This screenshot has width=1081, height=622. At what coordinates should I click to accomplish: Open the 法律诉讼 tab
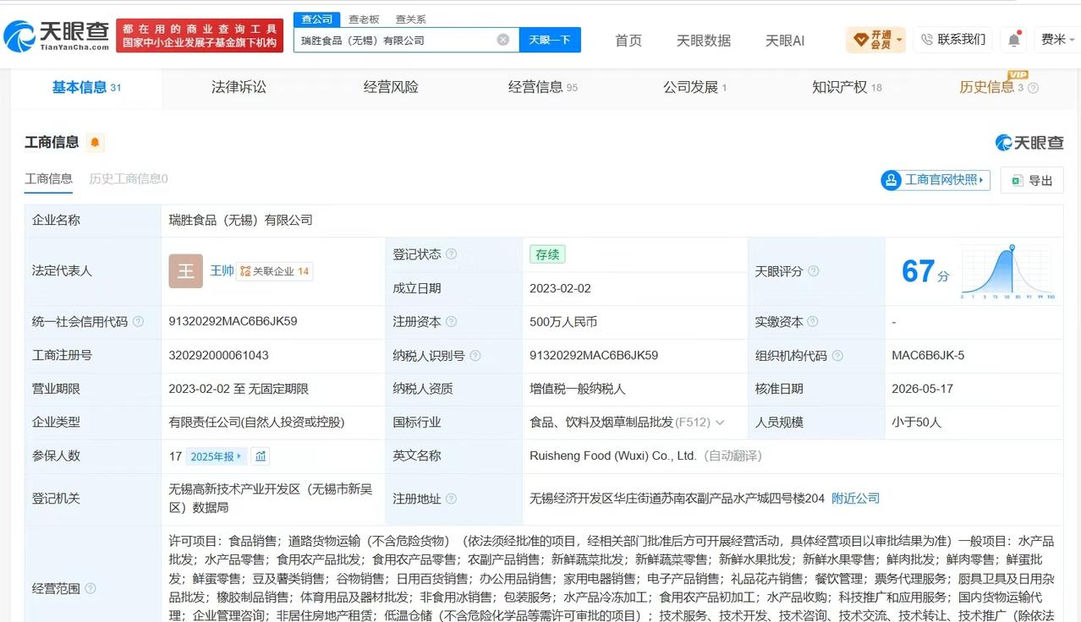239,87
